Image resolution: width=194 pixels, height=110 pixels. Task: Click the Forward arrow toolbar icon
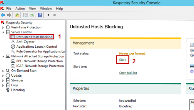[x=9, y=15]
